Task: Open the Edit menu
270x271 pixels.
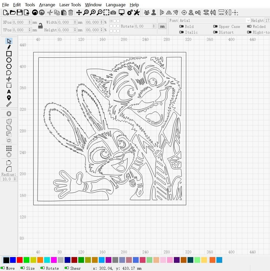Action: click(17, 5)
